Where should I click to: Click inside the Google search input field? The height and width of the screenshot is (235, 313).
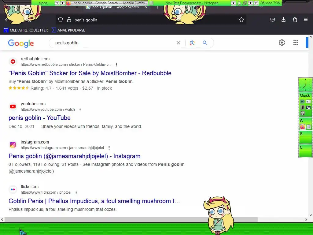coord(114,43)
